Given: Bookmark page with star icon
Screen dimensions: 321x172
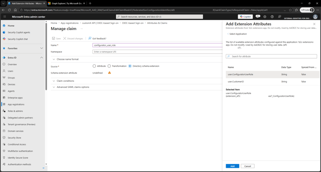Looking at the screenshot, I should [290, 10].
